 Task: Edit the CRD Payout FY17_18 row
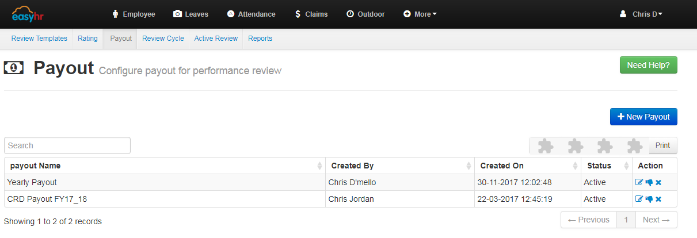pos(638,199)
